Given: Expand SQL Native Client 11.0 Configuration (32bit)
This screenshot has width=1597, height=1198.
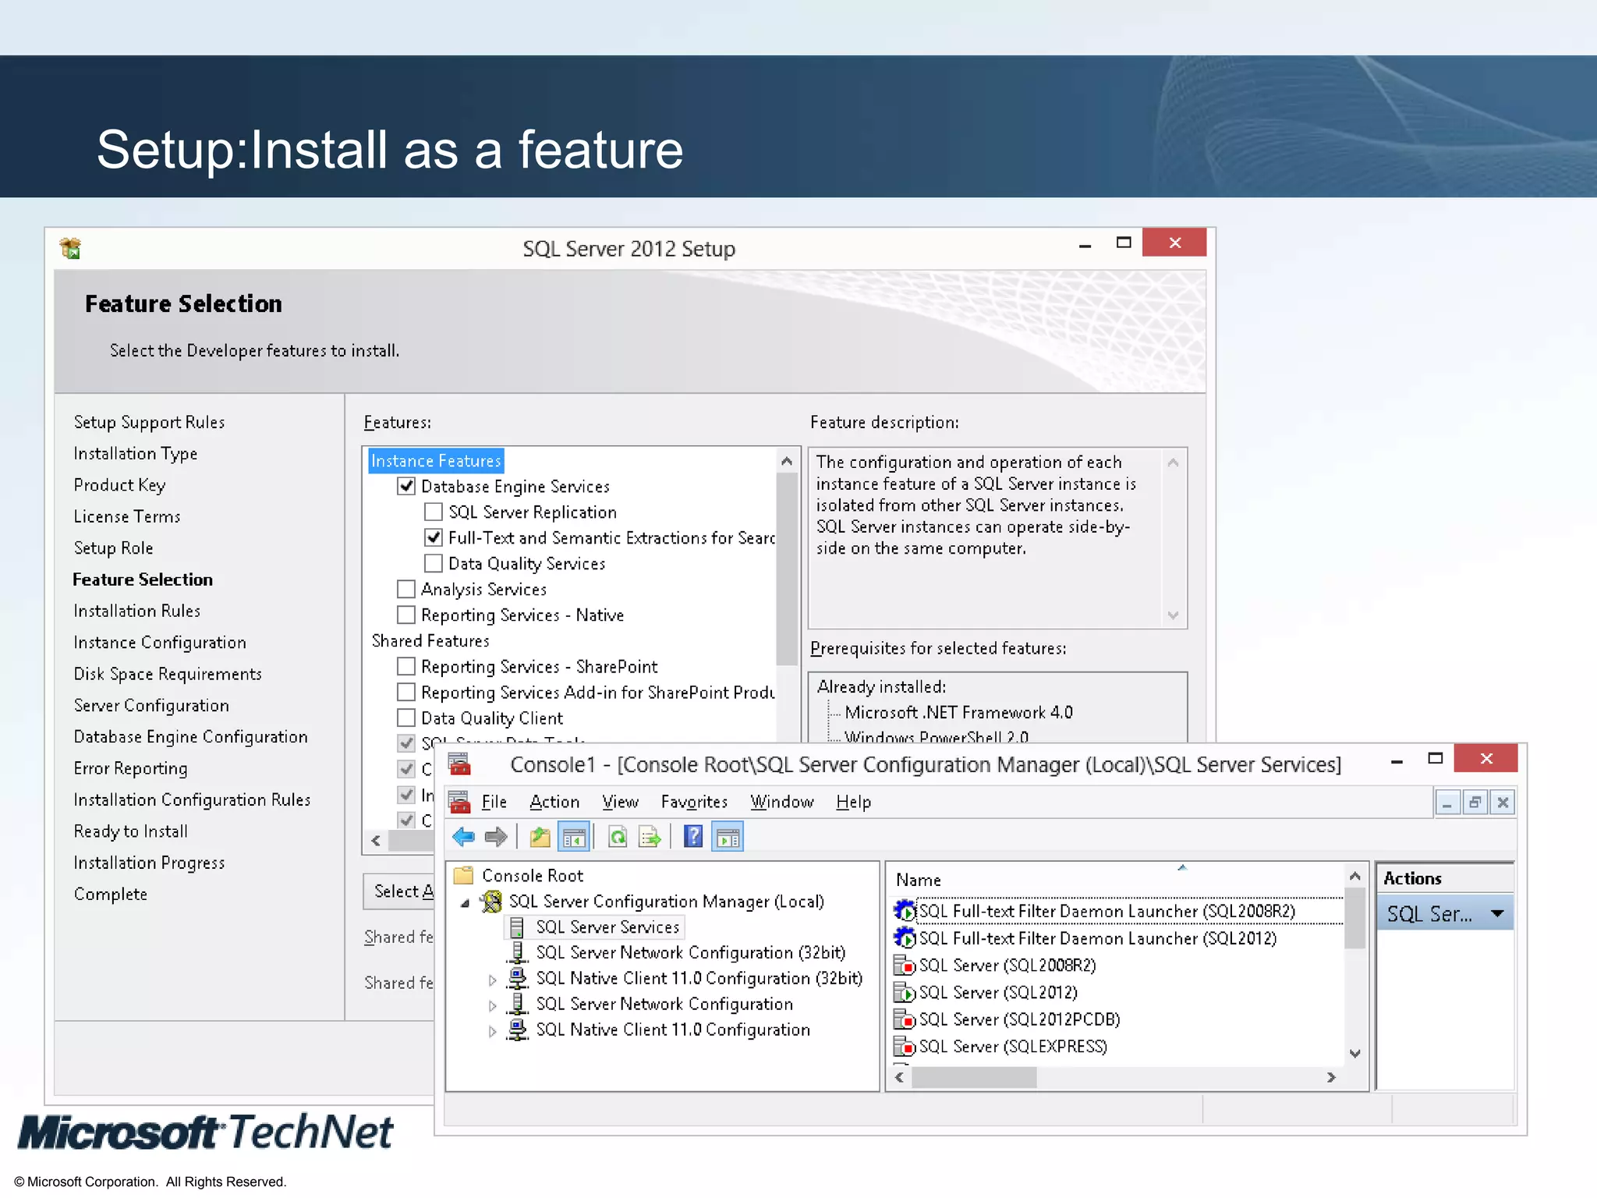Looking at the screenshot, I should [x=492, y=980].
